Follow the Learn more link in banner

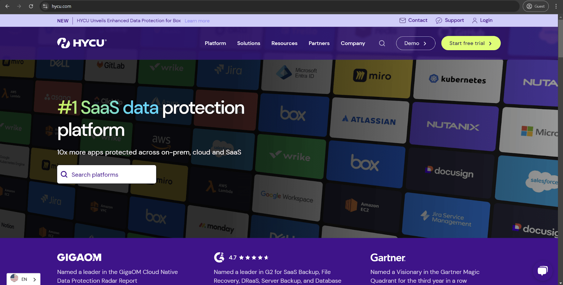pyautogui.click(x=197, y=21)
